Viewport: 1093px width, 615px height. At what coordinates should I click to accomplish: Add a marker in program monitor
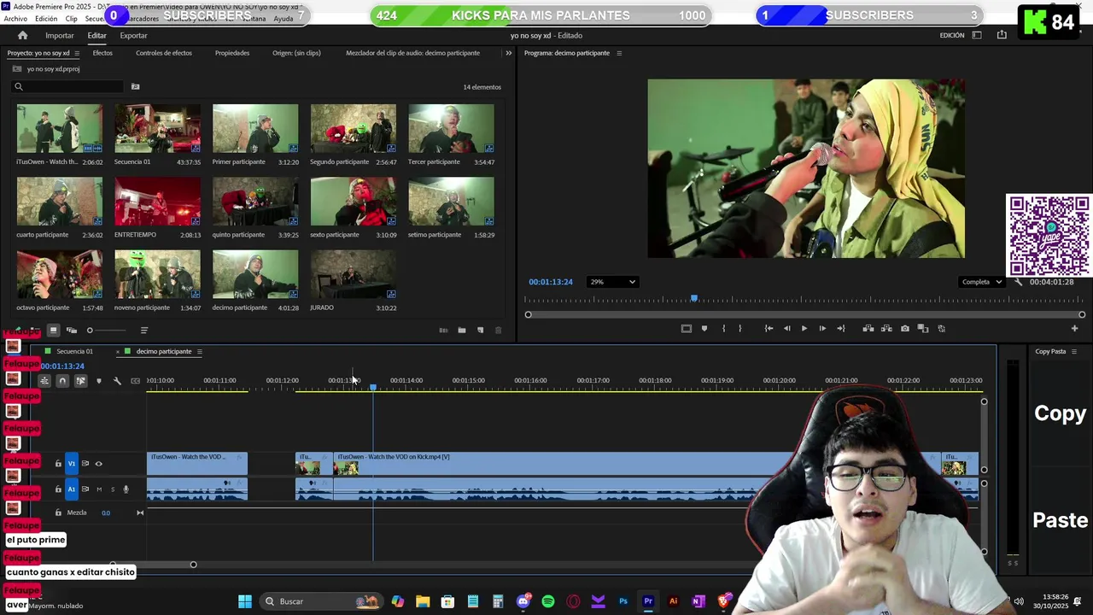pos(704,328)
